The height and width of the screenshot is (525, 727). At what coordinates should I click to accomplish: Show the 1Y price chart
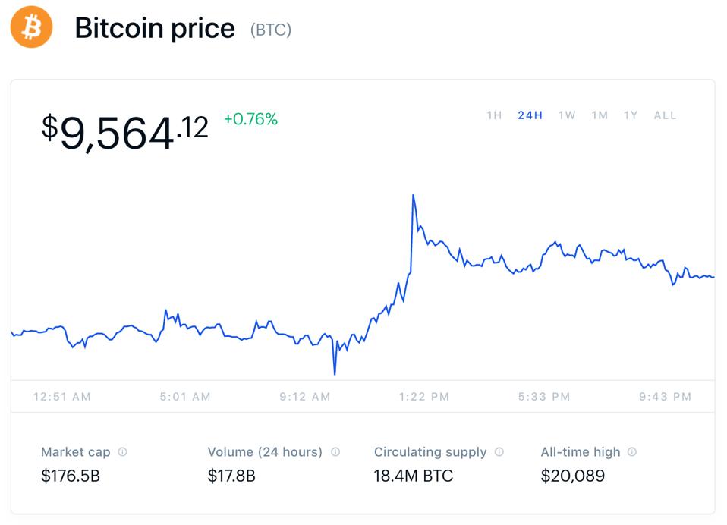(x=631, y=115)
